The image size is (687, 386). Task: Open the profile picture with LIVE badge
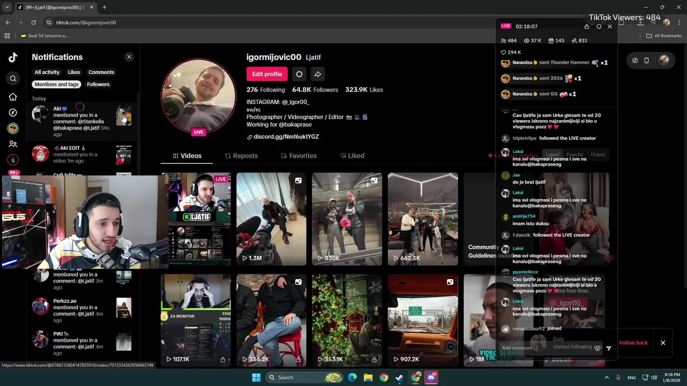click(x=199, y=96)
